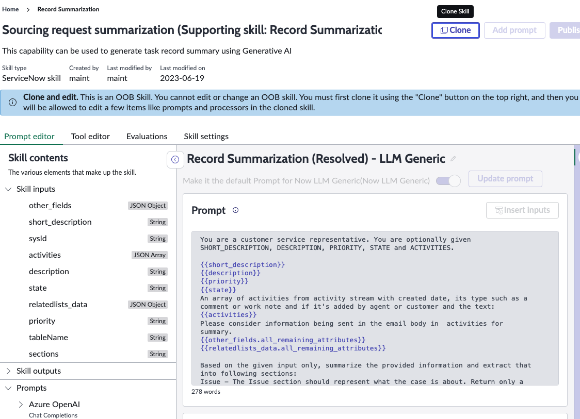The image size is (580, 419).
Task: Open Record Summarization breadcrumb
Action: point(69,9)
